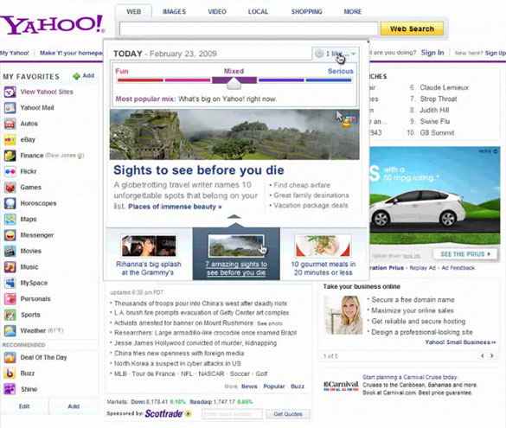Click the Messenger smiley icon
The height and width of the screenshot is (428, 506).
[x=10, y=235]
